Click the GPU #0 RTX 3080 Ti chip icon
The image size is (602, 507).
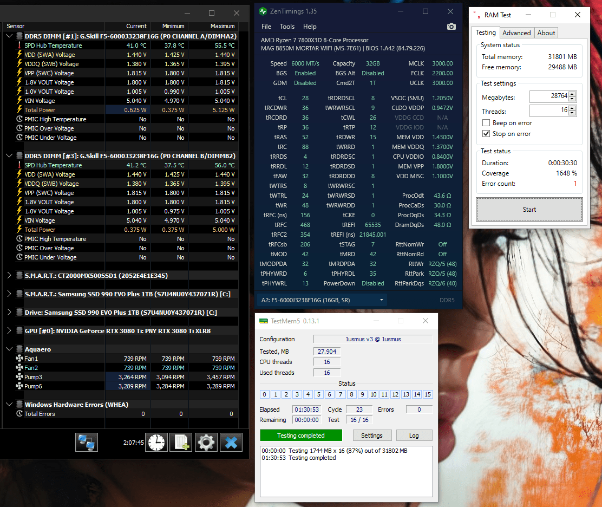coord(19,331)
